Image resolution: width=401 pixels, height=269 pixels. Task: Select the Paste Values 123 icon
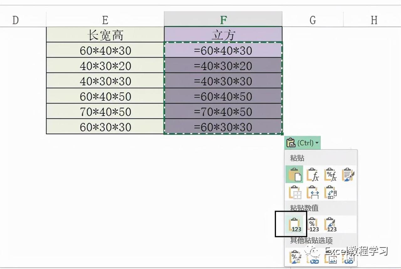pos(294,225)
